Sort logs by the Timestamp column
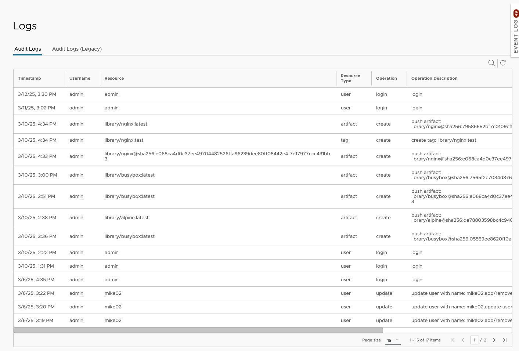 click(29, 78)
